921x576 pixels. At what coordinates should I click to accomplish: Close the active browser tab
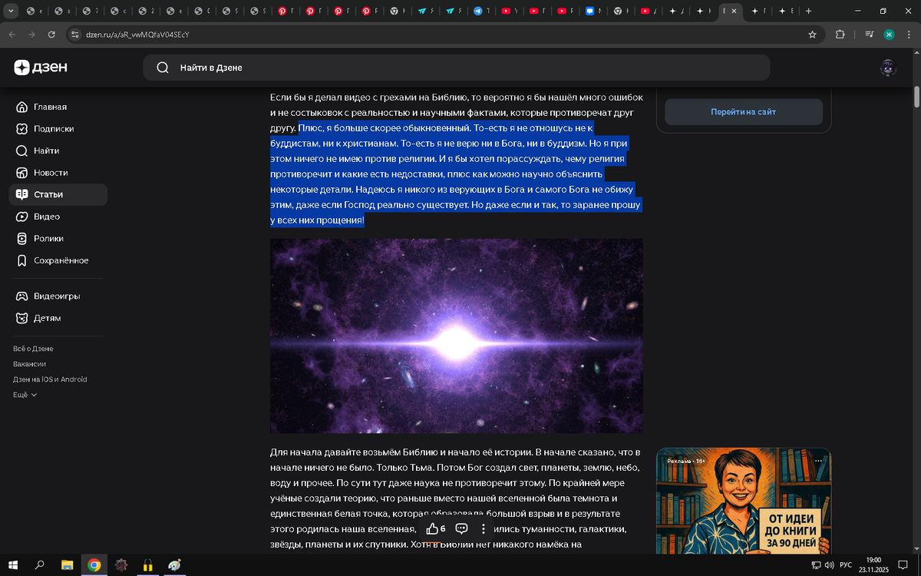734,11
